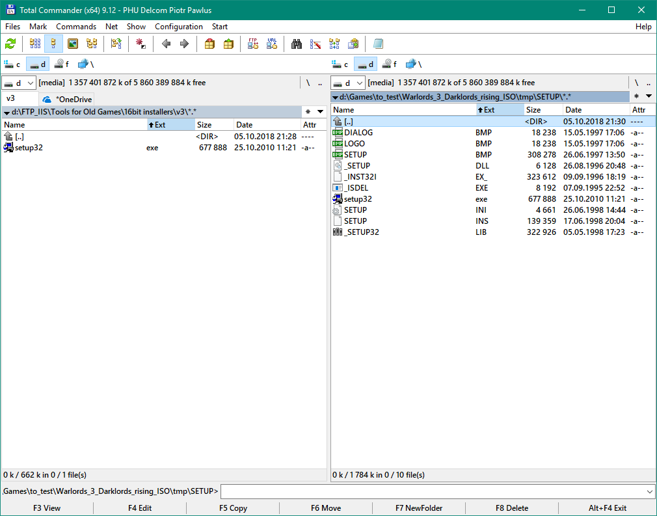Go back with the left arrow icon
657x516 pixels.
tap(166, 44)
